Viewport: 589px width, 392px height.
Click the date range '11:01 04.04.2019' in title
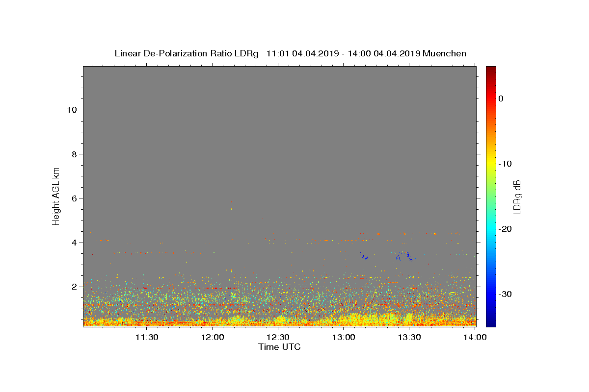click(302, 53)
